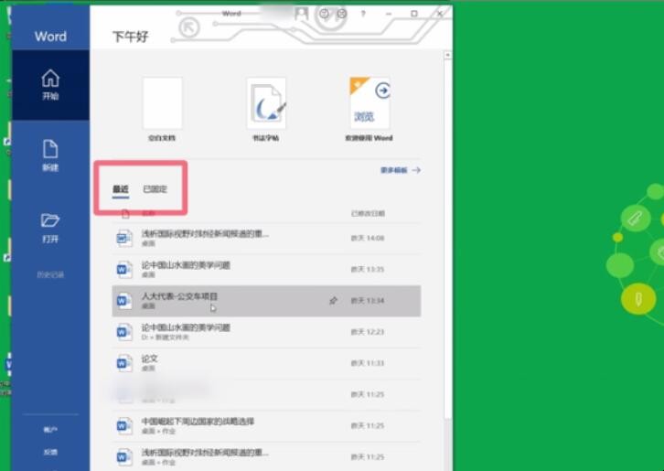Open 中国崛起下周边国家的战略选择 document
The height and width of the screenshot is (471, 664).
click(x=266, y=425)
